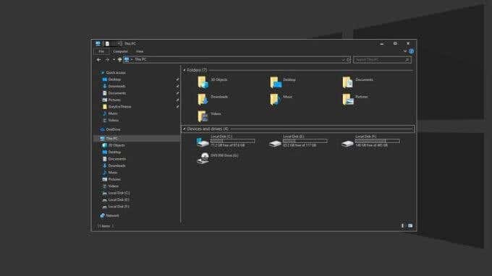Viewport: 492px width, 276px height.
Task: Collapse the Devices and drives (4) group
Action: point(184,129)
